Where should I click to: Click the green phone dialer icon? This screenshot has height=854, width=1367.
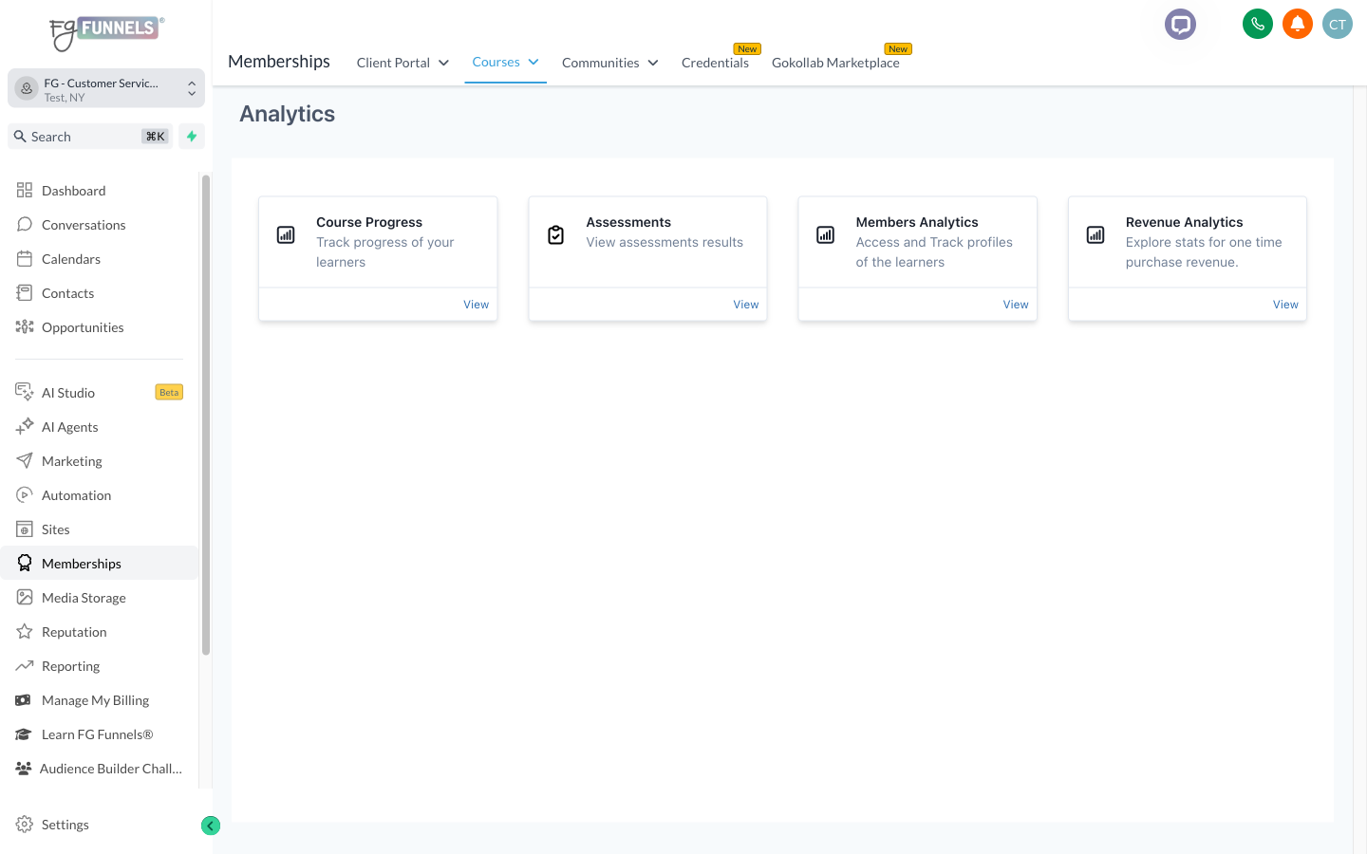tap(1258, 24)
